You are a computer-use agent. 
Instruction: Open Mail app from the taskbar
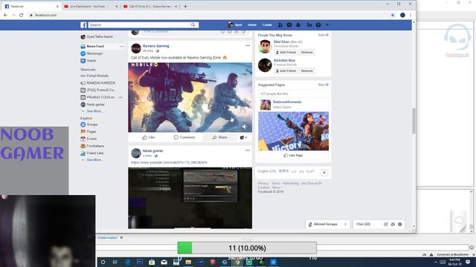point(164,262)
